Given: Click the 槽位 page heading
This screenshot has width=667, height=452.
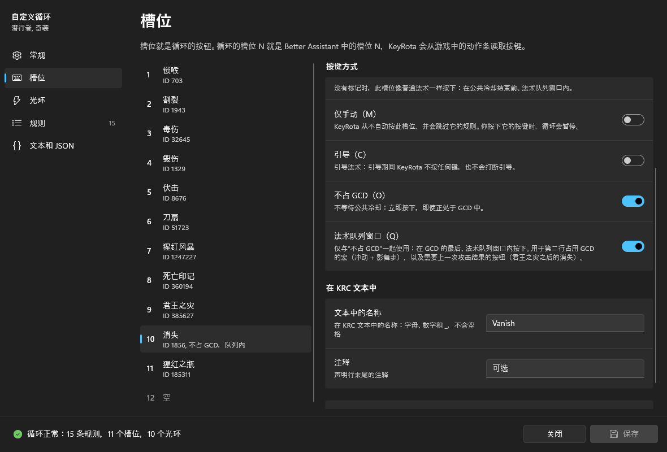Looking at the screenshot, I should [155, 21].
